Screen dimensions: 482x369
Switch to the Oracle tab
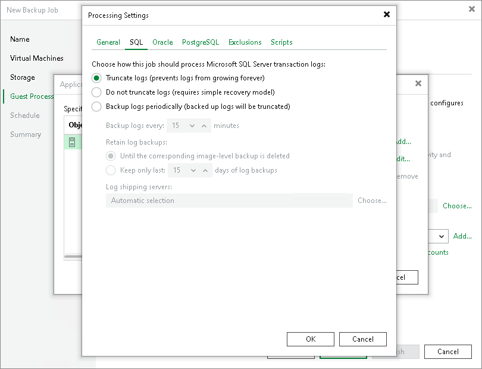(162, 42)
